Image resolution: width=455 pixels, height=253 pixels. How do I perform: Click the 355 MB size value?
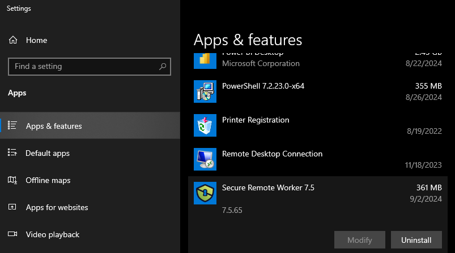(428, 86)
